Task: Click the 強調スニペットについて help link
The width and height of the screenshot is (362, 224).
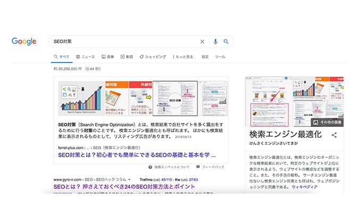Action: tap(172, 167)
